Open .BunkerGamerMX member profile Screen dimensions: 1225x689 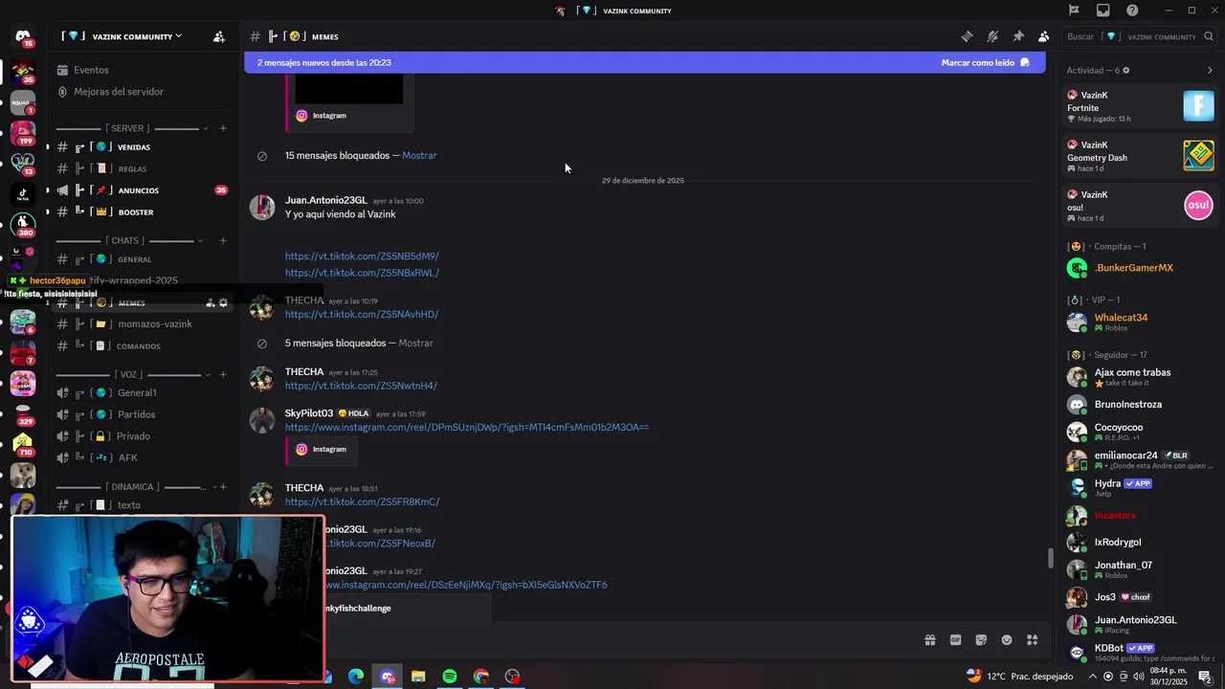click(x=1139, y=268)
